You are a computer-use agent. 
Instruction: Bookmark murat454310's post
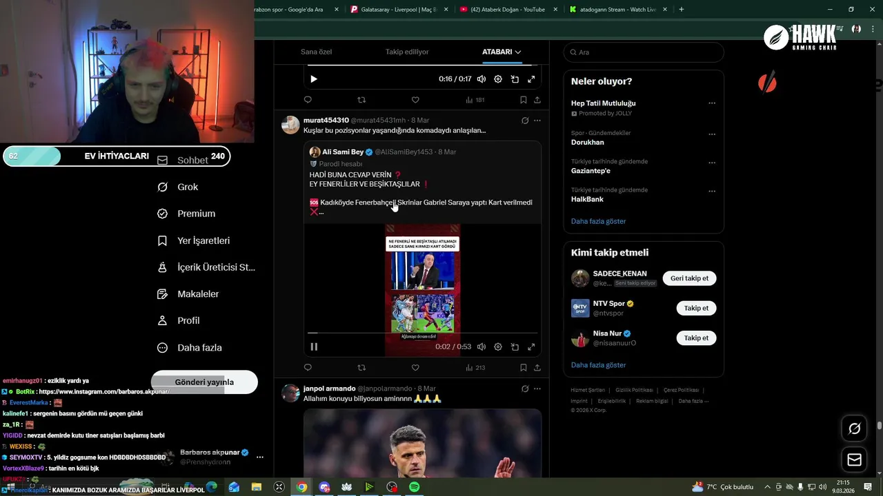tap(524, 368)
